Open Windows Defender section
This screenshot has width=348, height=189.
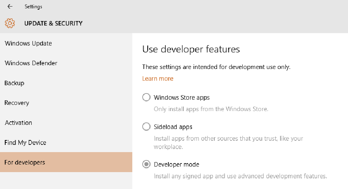pos(66,63)
